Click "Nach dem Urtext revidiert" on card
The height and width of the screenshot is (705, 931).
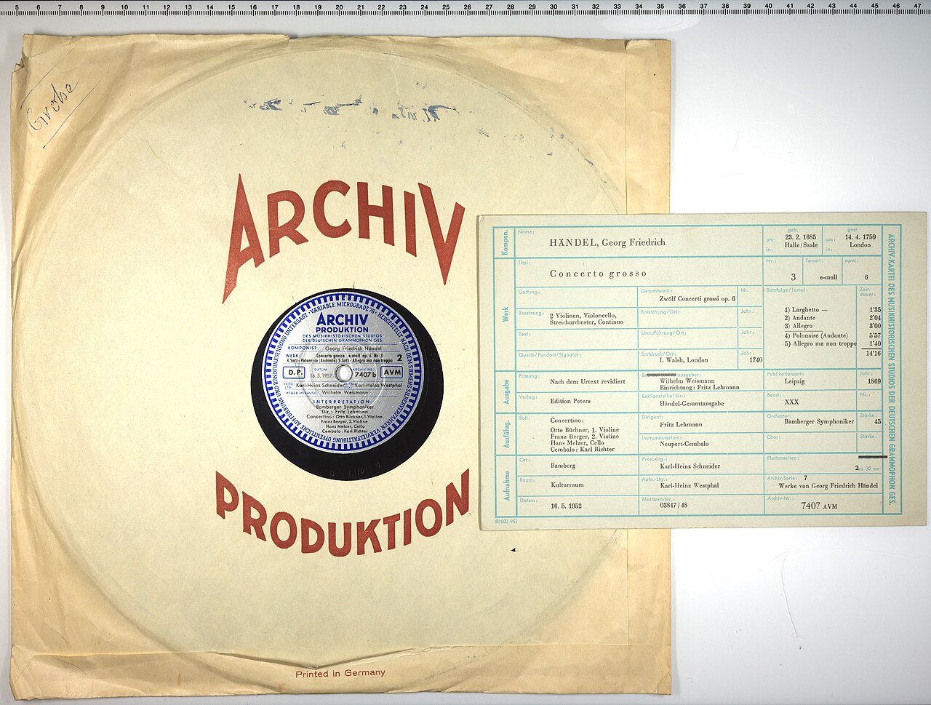[x=587, y=381]
